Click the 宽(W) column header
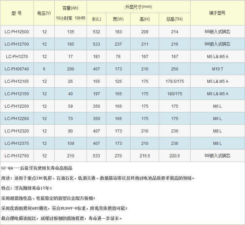Viewport: 245px width, 225px height. pyautogui.click(x=118, y=19)
